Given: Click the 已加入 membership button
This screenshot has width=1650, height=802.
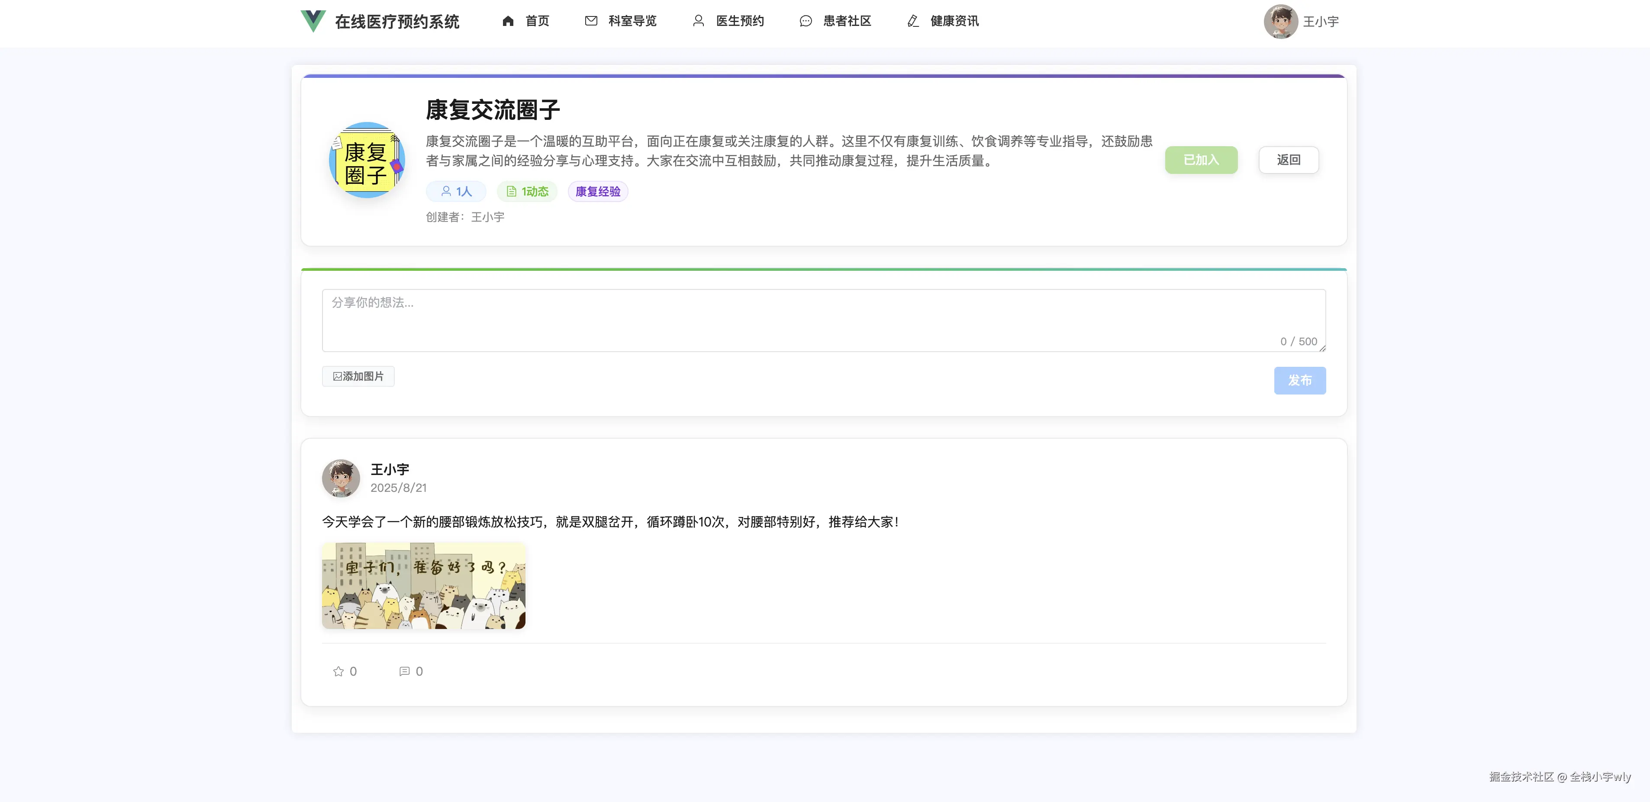Looking at the screenshot, I should (1201, 160).
